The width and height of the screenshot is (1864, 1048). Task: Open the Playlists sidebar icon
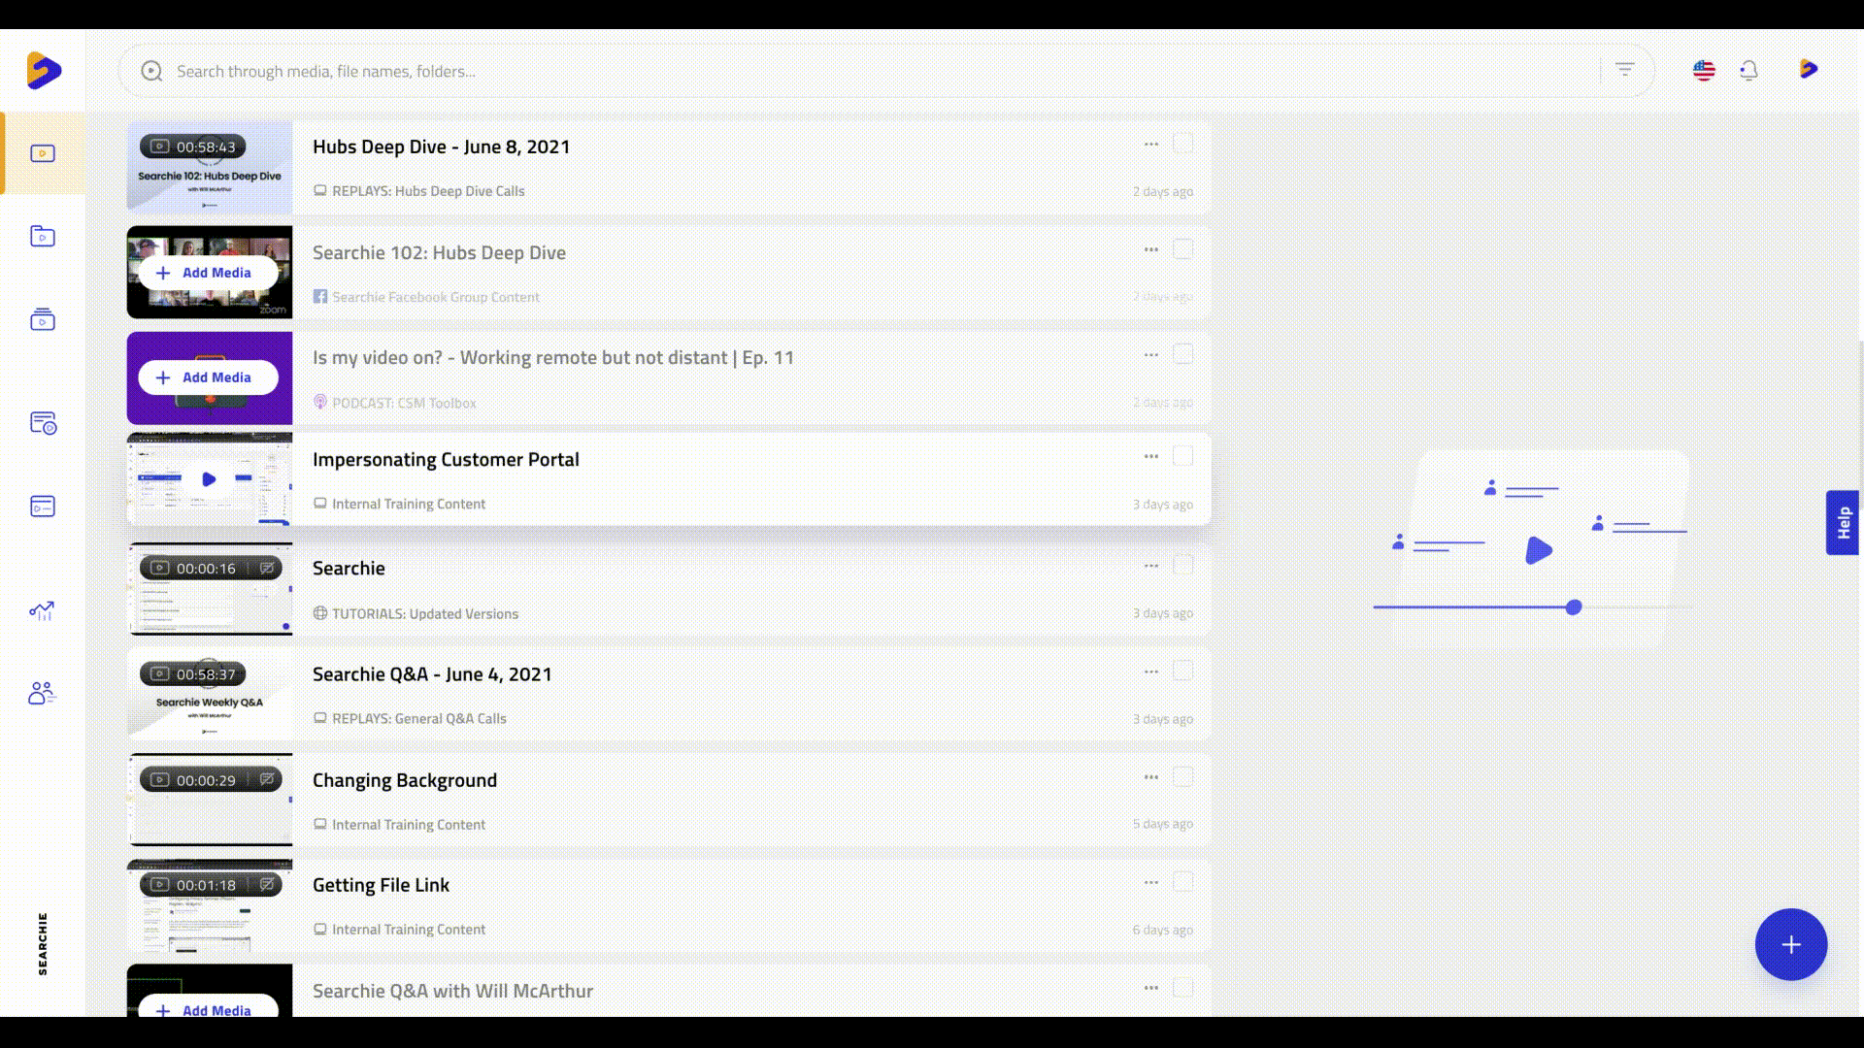coord(43,319)
